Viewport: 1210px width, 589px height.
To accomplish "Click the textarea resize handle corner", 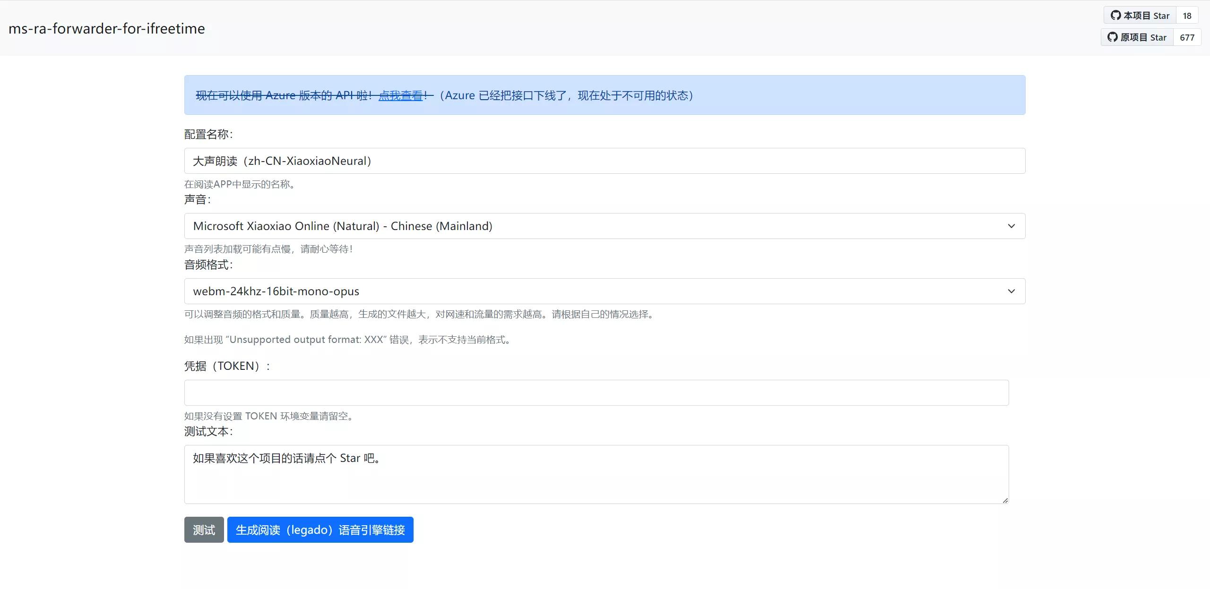I will tap(1005, 500).
